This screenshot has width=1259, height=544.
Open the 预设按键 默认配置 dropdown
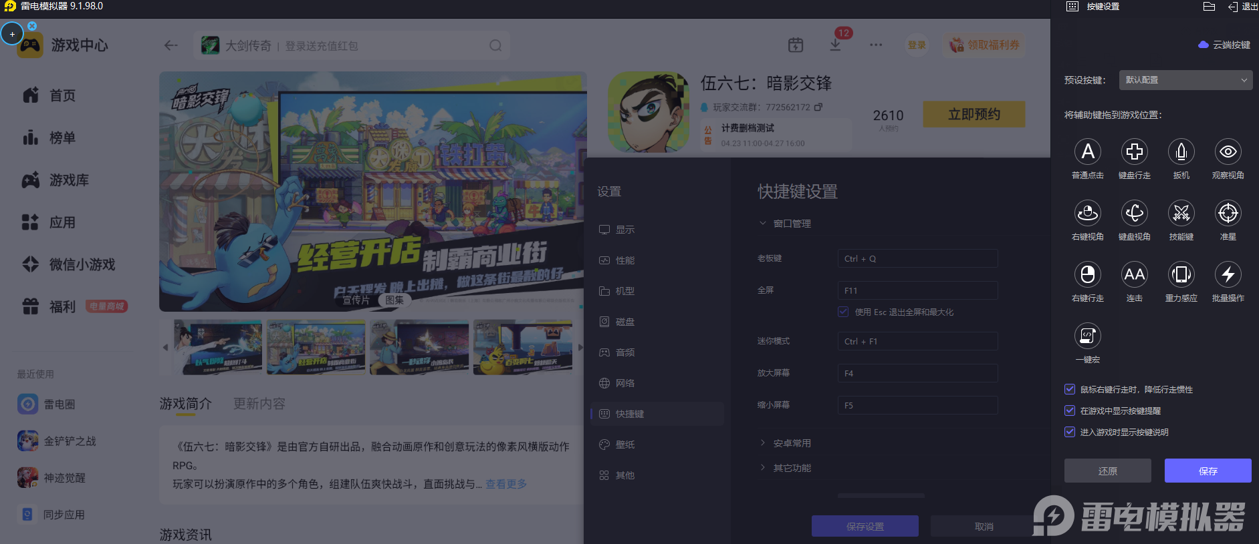pyautogui.click(x=1185, y=79)
